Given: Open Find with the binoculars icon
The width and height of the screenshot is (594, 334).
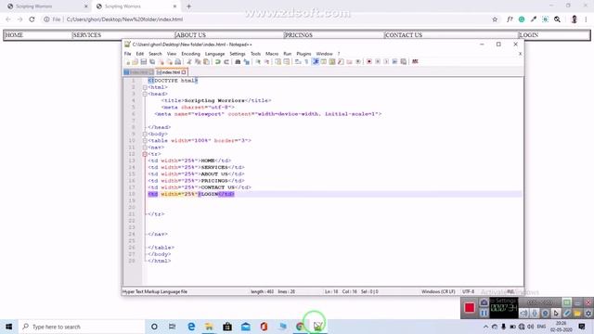Looking at the screenshot, I should point(238,62).
